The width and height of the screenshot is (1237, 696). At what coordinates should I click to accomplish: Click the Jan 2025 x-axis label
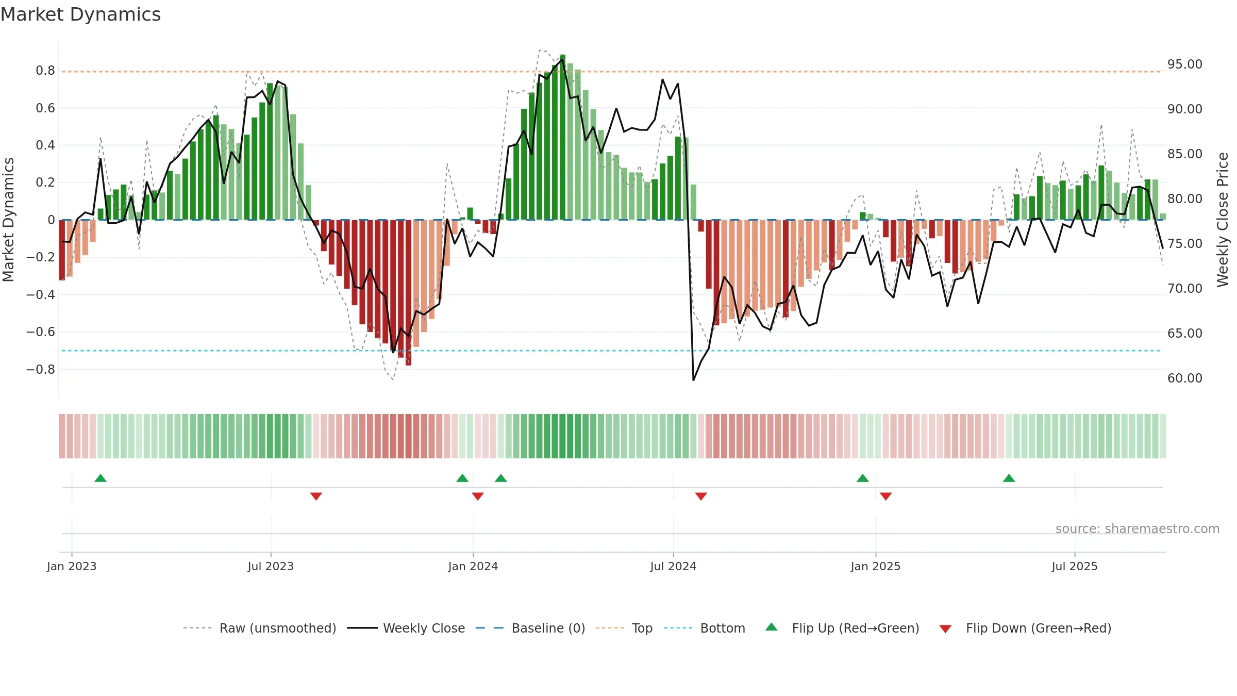click(x=876, y=566)
